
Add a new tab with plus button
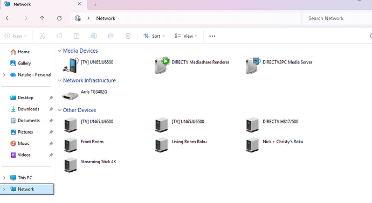95,4
